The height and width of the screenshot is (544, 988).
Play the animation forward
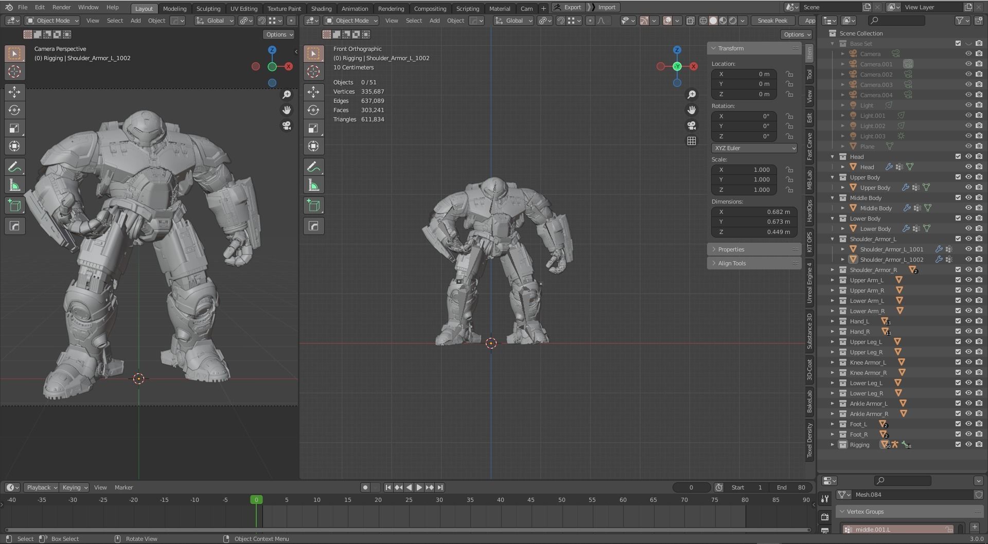coord(419,487)
